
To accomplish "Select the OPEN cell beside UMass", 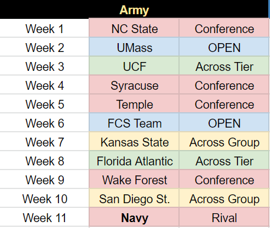I will [224, 47].
